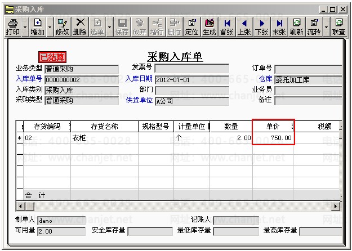Click the empty 部门 field
This screenshot has height=251, width=352.
(x=192, y=91)
